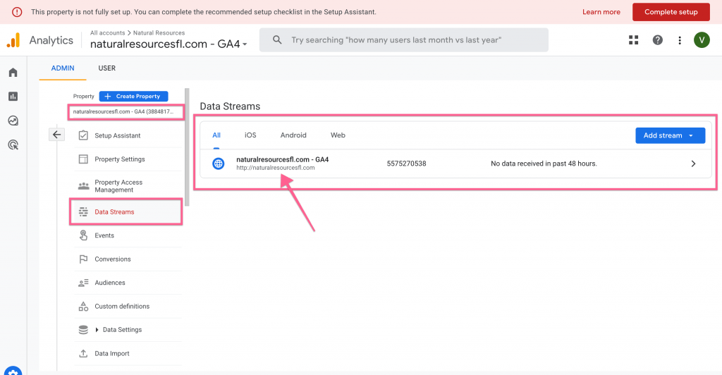Click the Natural Resources breadcrumb
This screenshot has width=722, height=375.
pos(159,32)
